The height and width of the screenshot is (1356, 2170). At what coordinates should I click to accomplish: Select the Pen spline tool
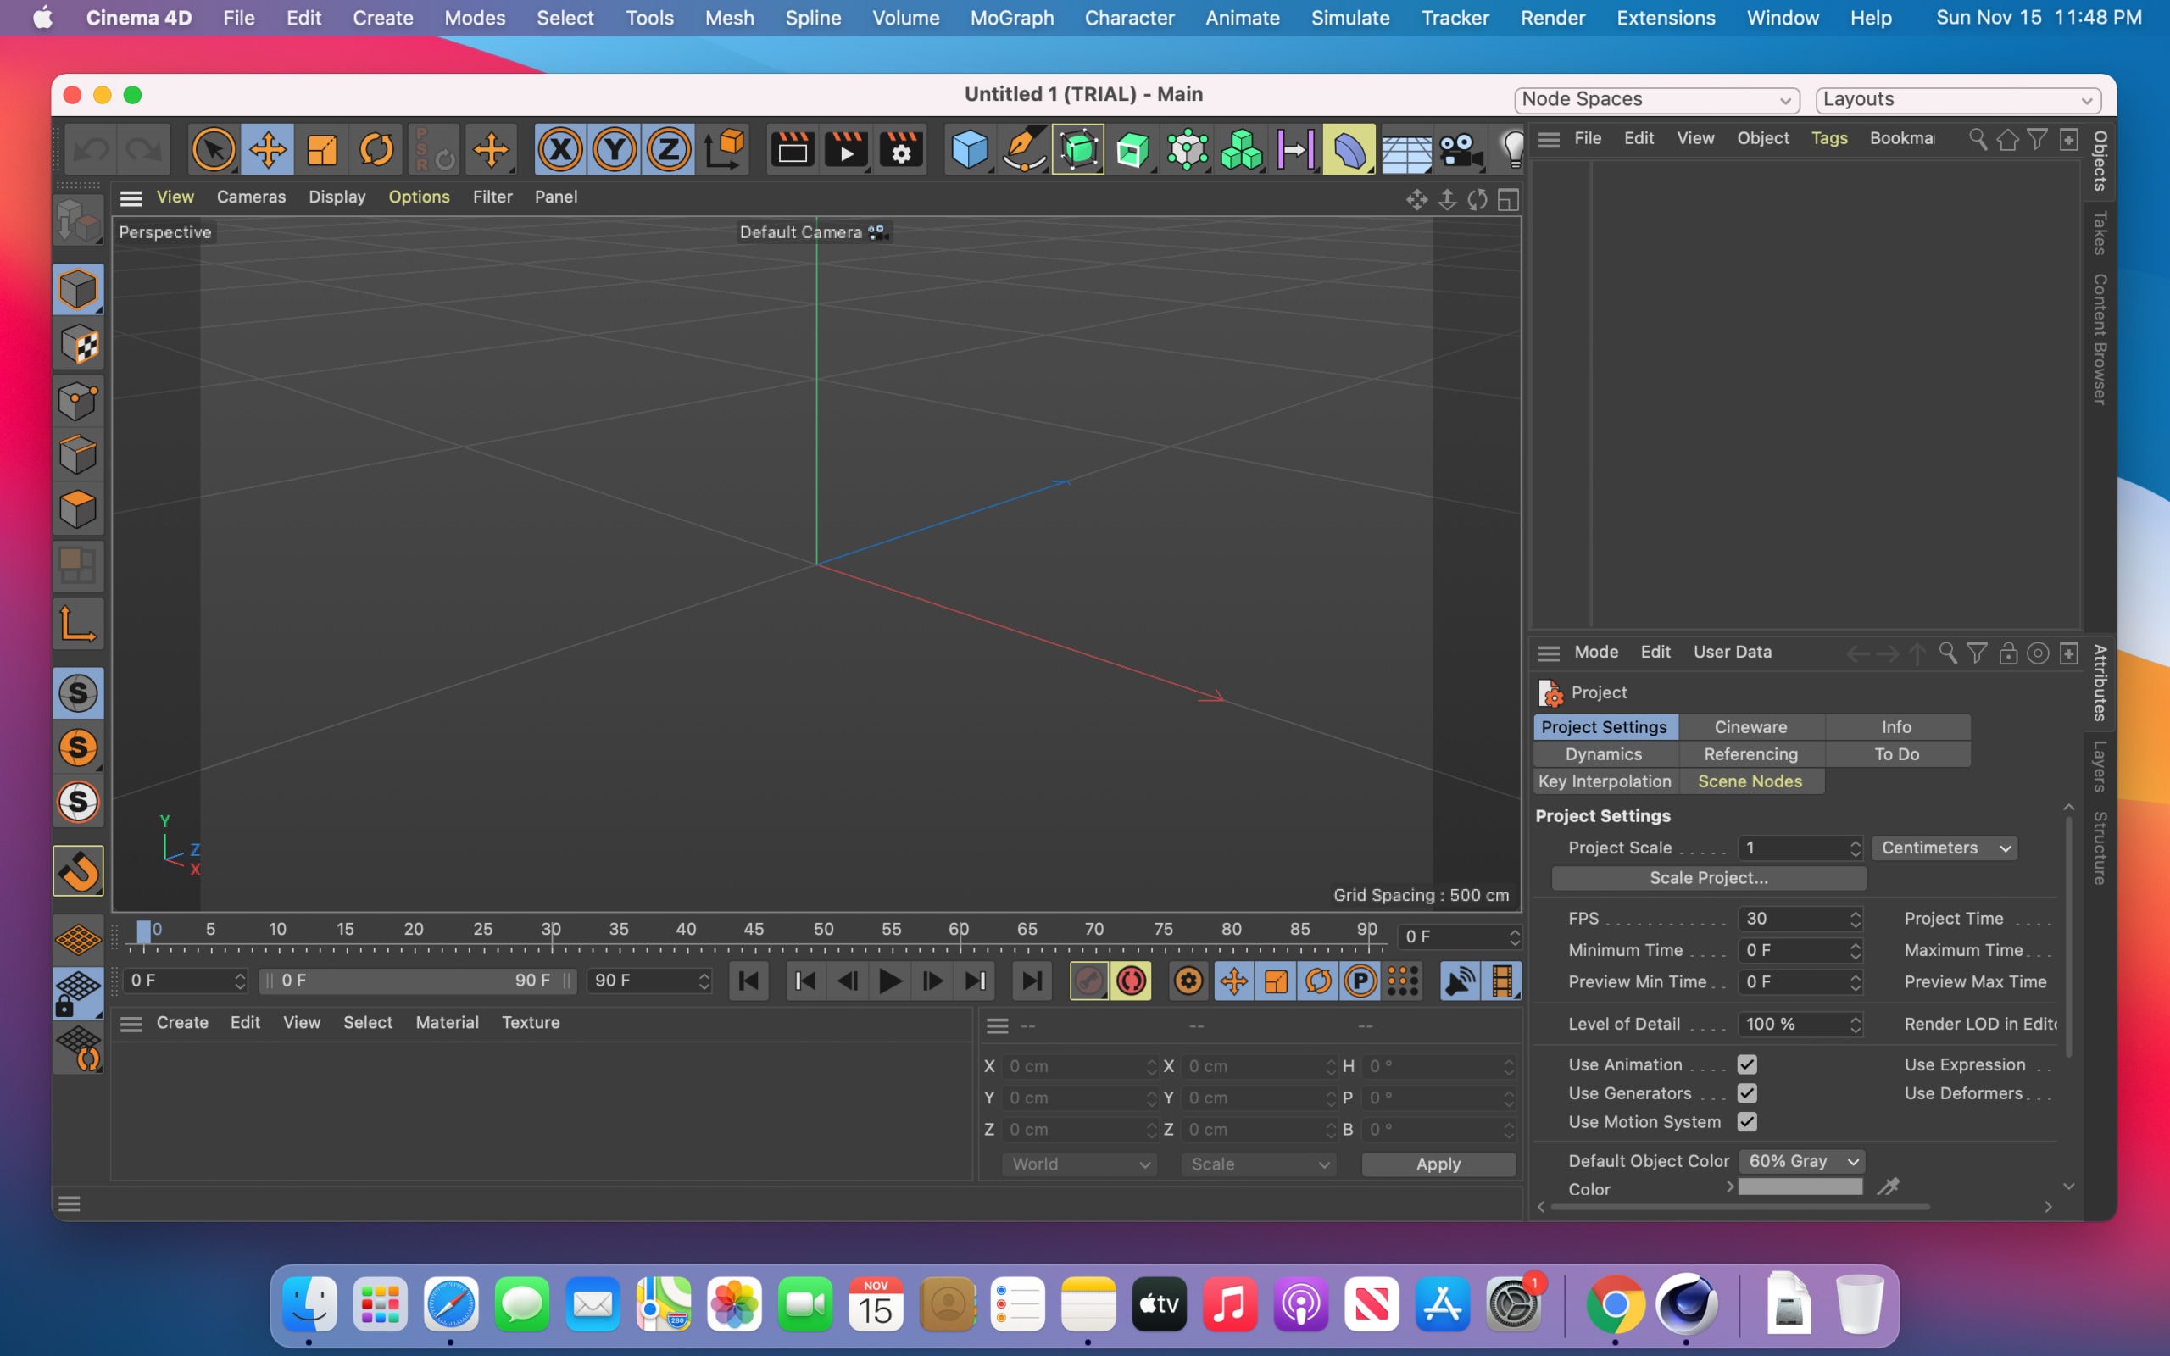coord(1022,150)
